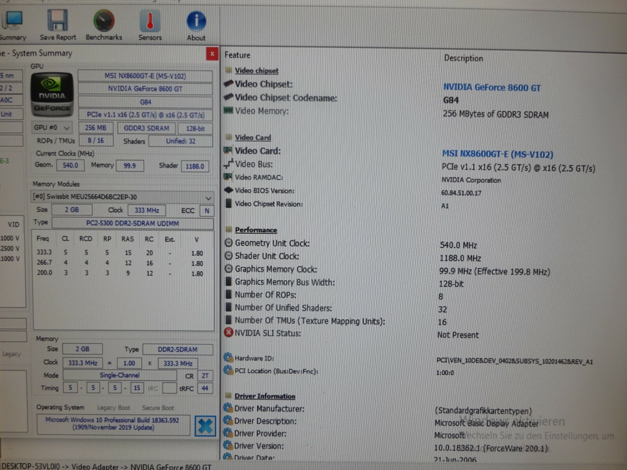Click the MSI NX8600GT-E field in System Summary

pos(145,76)
